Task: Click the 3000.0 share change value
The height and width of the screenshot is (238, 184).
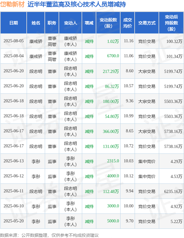Action: click(113, 206)
